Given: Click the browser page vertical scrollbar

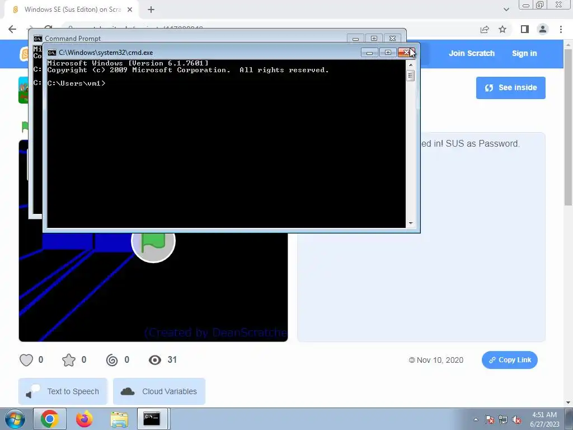Looking at the screenshot, I should click(569, 127).
